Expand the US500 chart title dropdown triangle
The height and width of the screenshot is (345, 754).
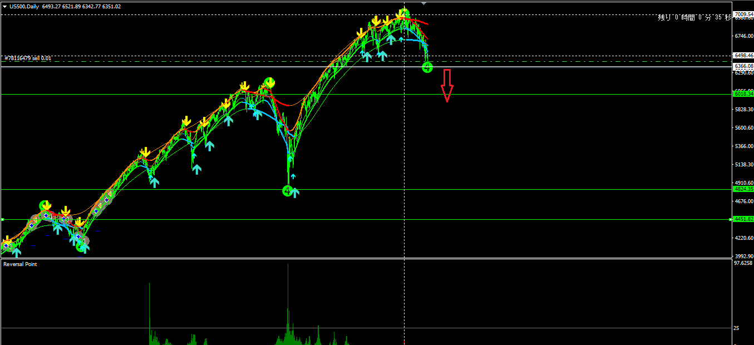point(4,7)
